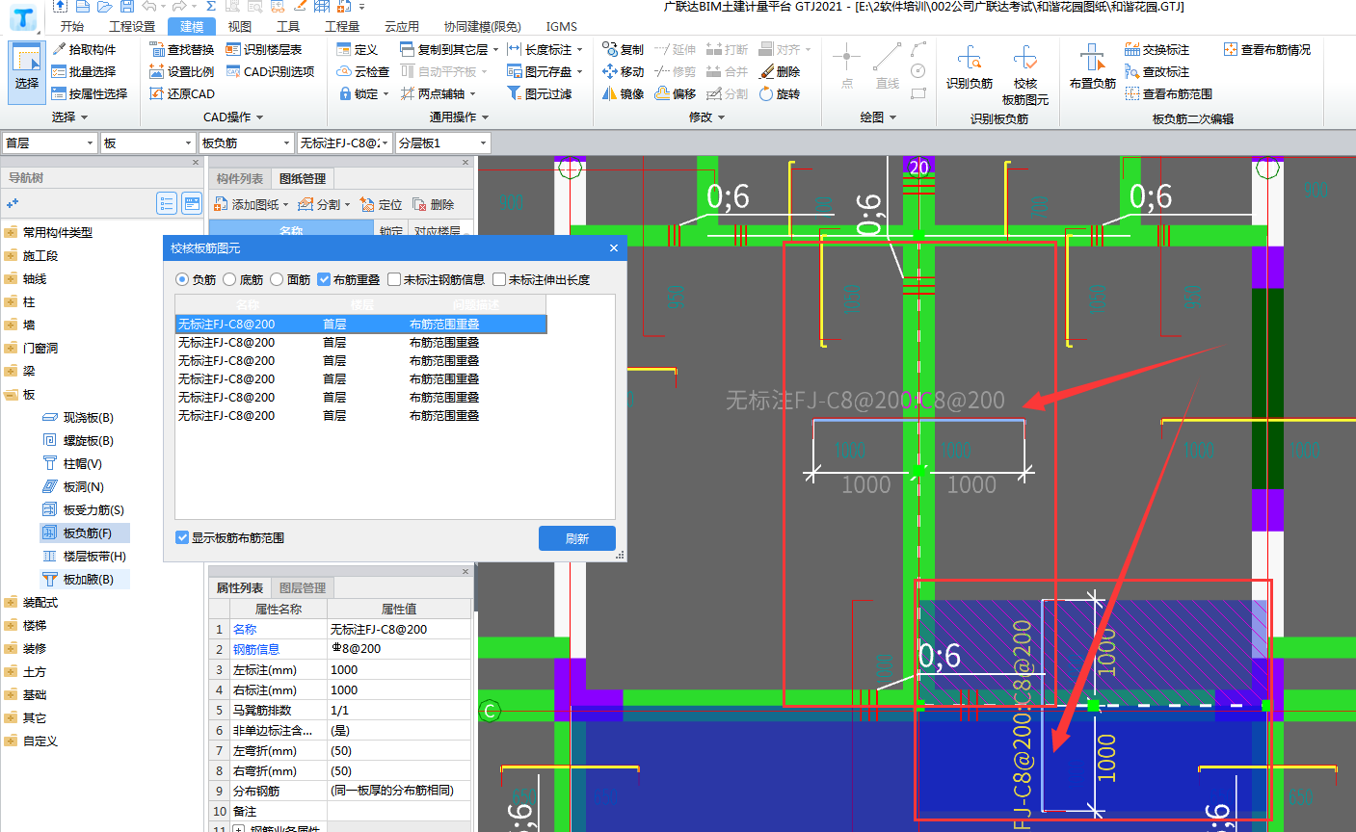This screenshot has height=832, width=1356.
Task: Click 查看布筋范围 view rebar range
Action: pyautogui.click(x=1168, y=93)
